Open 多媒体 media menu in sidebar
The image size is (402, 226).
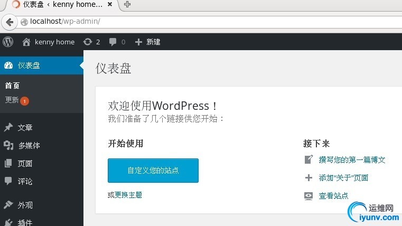coord(29,146)
